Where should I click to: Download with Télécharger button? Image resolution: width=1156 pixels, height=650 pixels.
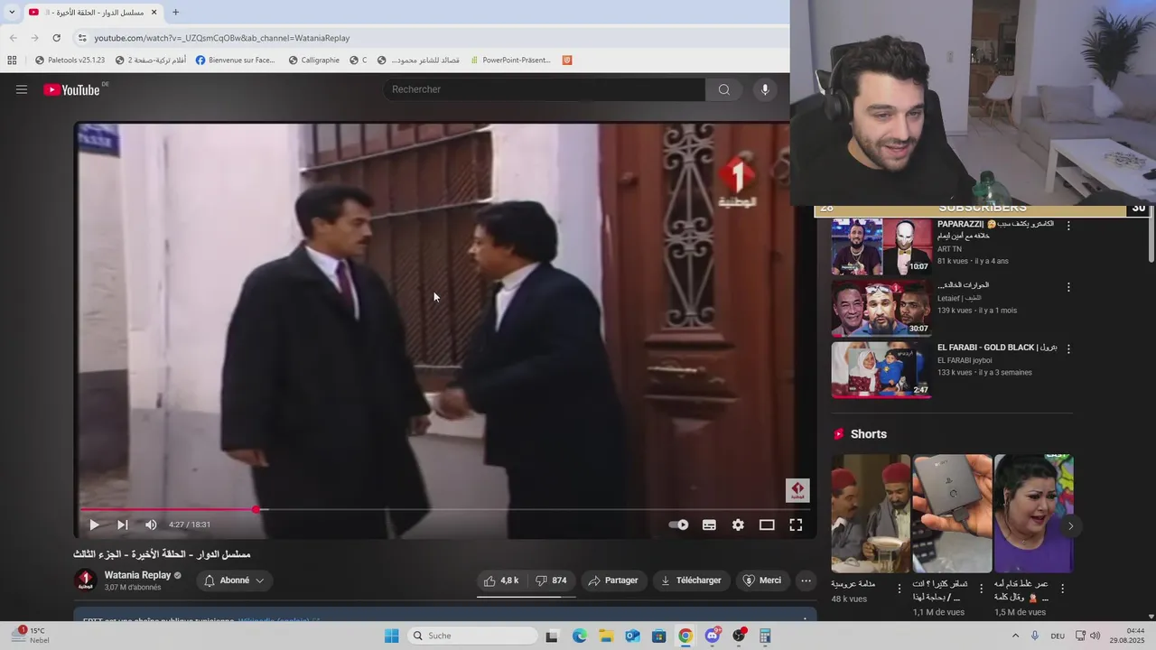(x=691, y=580)
